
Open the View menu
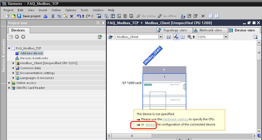[x=31, y=10]
